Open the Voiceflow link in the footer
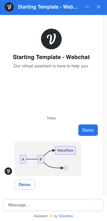The image size is (107, 221). 66,216
